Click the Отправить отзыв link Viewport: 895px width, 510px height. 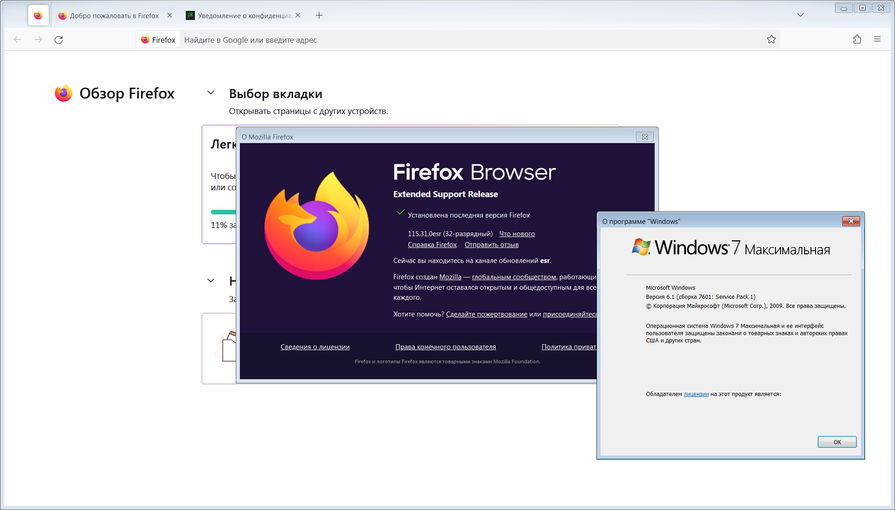click(x=492, y=245)
